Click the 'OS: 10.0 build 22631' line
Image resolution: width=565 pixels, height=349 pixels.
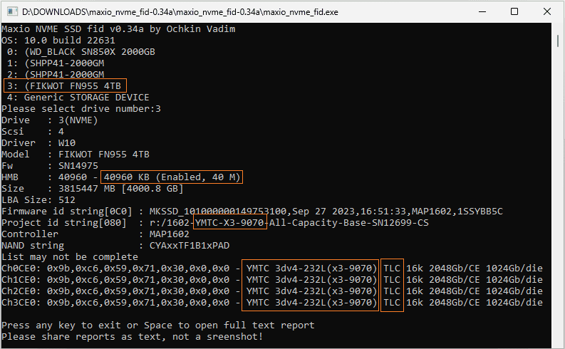coord(58,41)
